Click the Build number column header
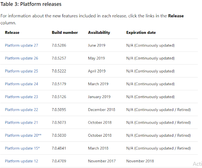Viewport: 202px width, 168px height. point(65,33)
